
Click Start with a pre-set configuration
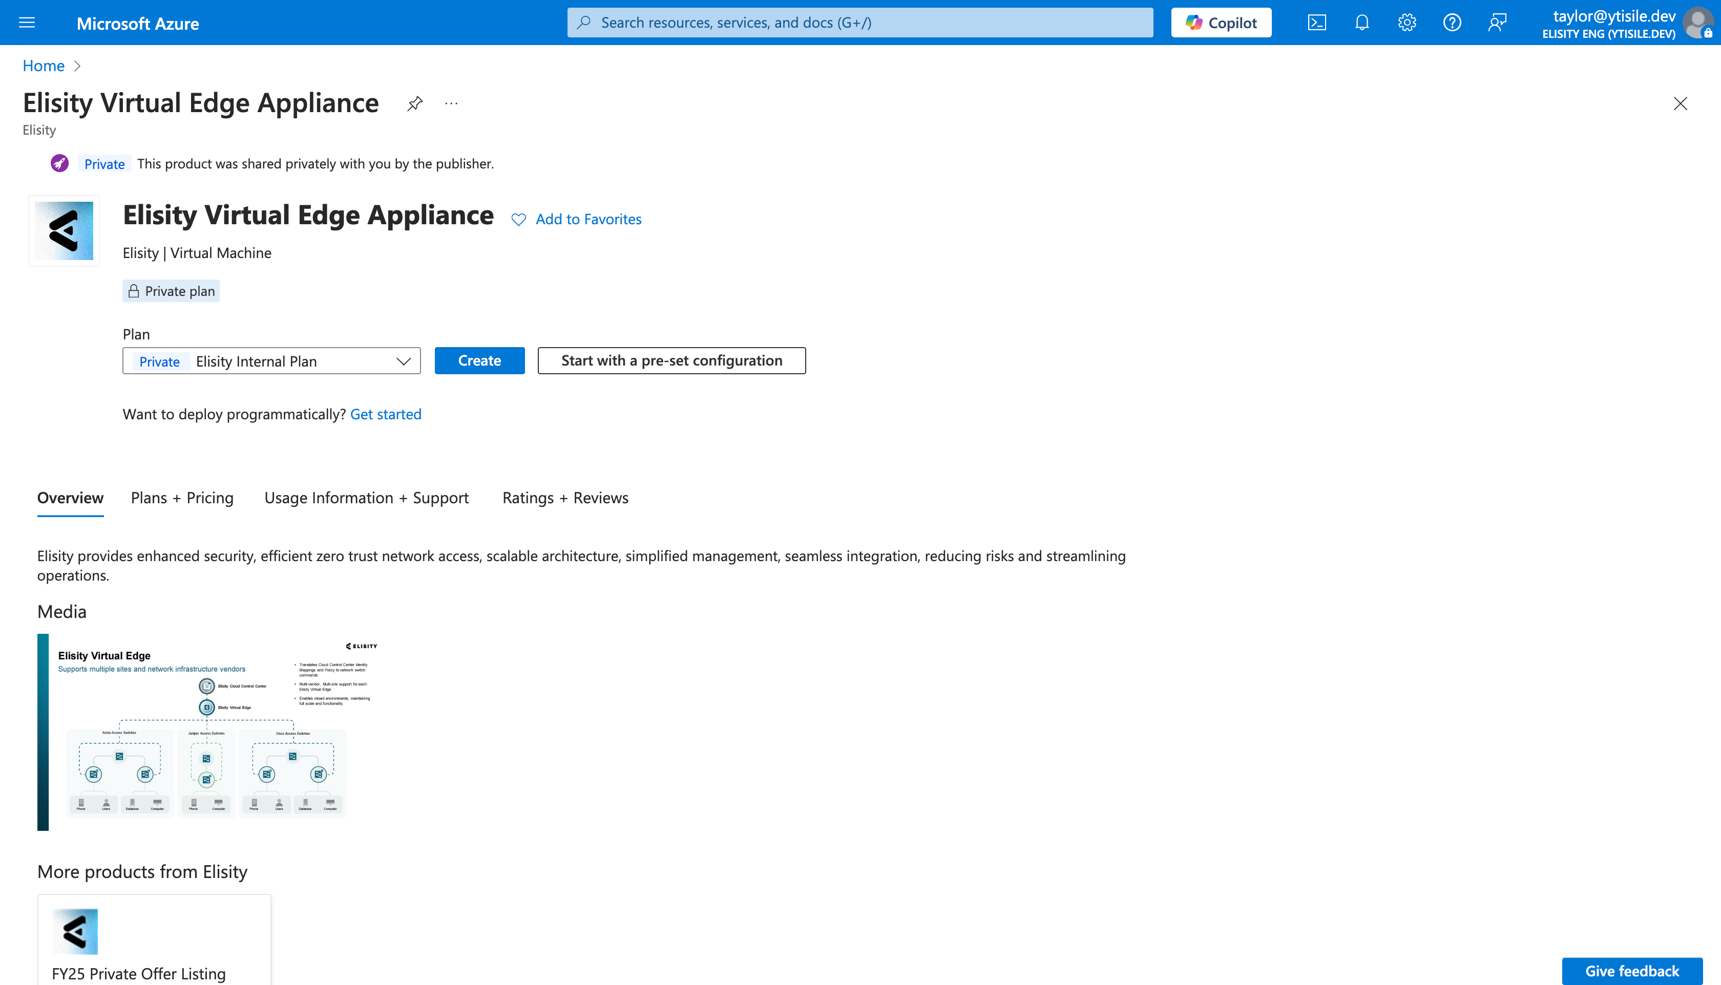tap(671, 360)
